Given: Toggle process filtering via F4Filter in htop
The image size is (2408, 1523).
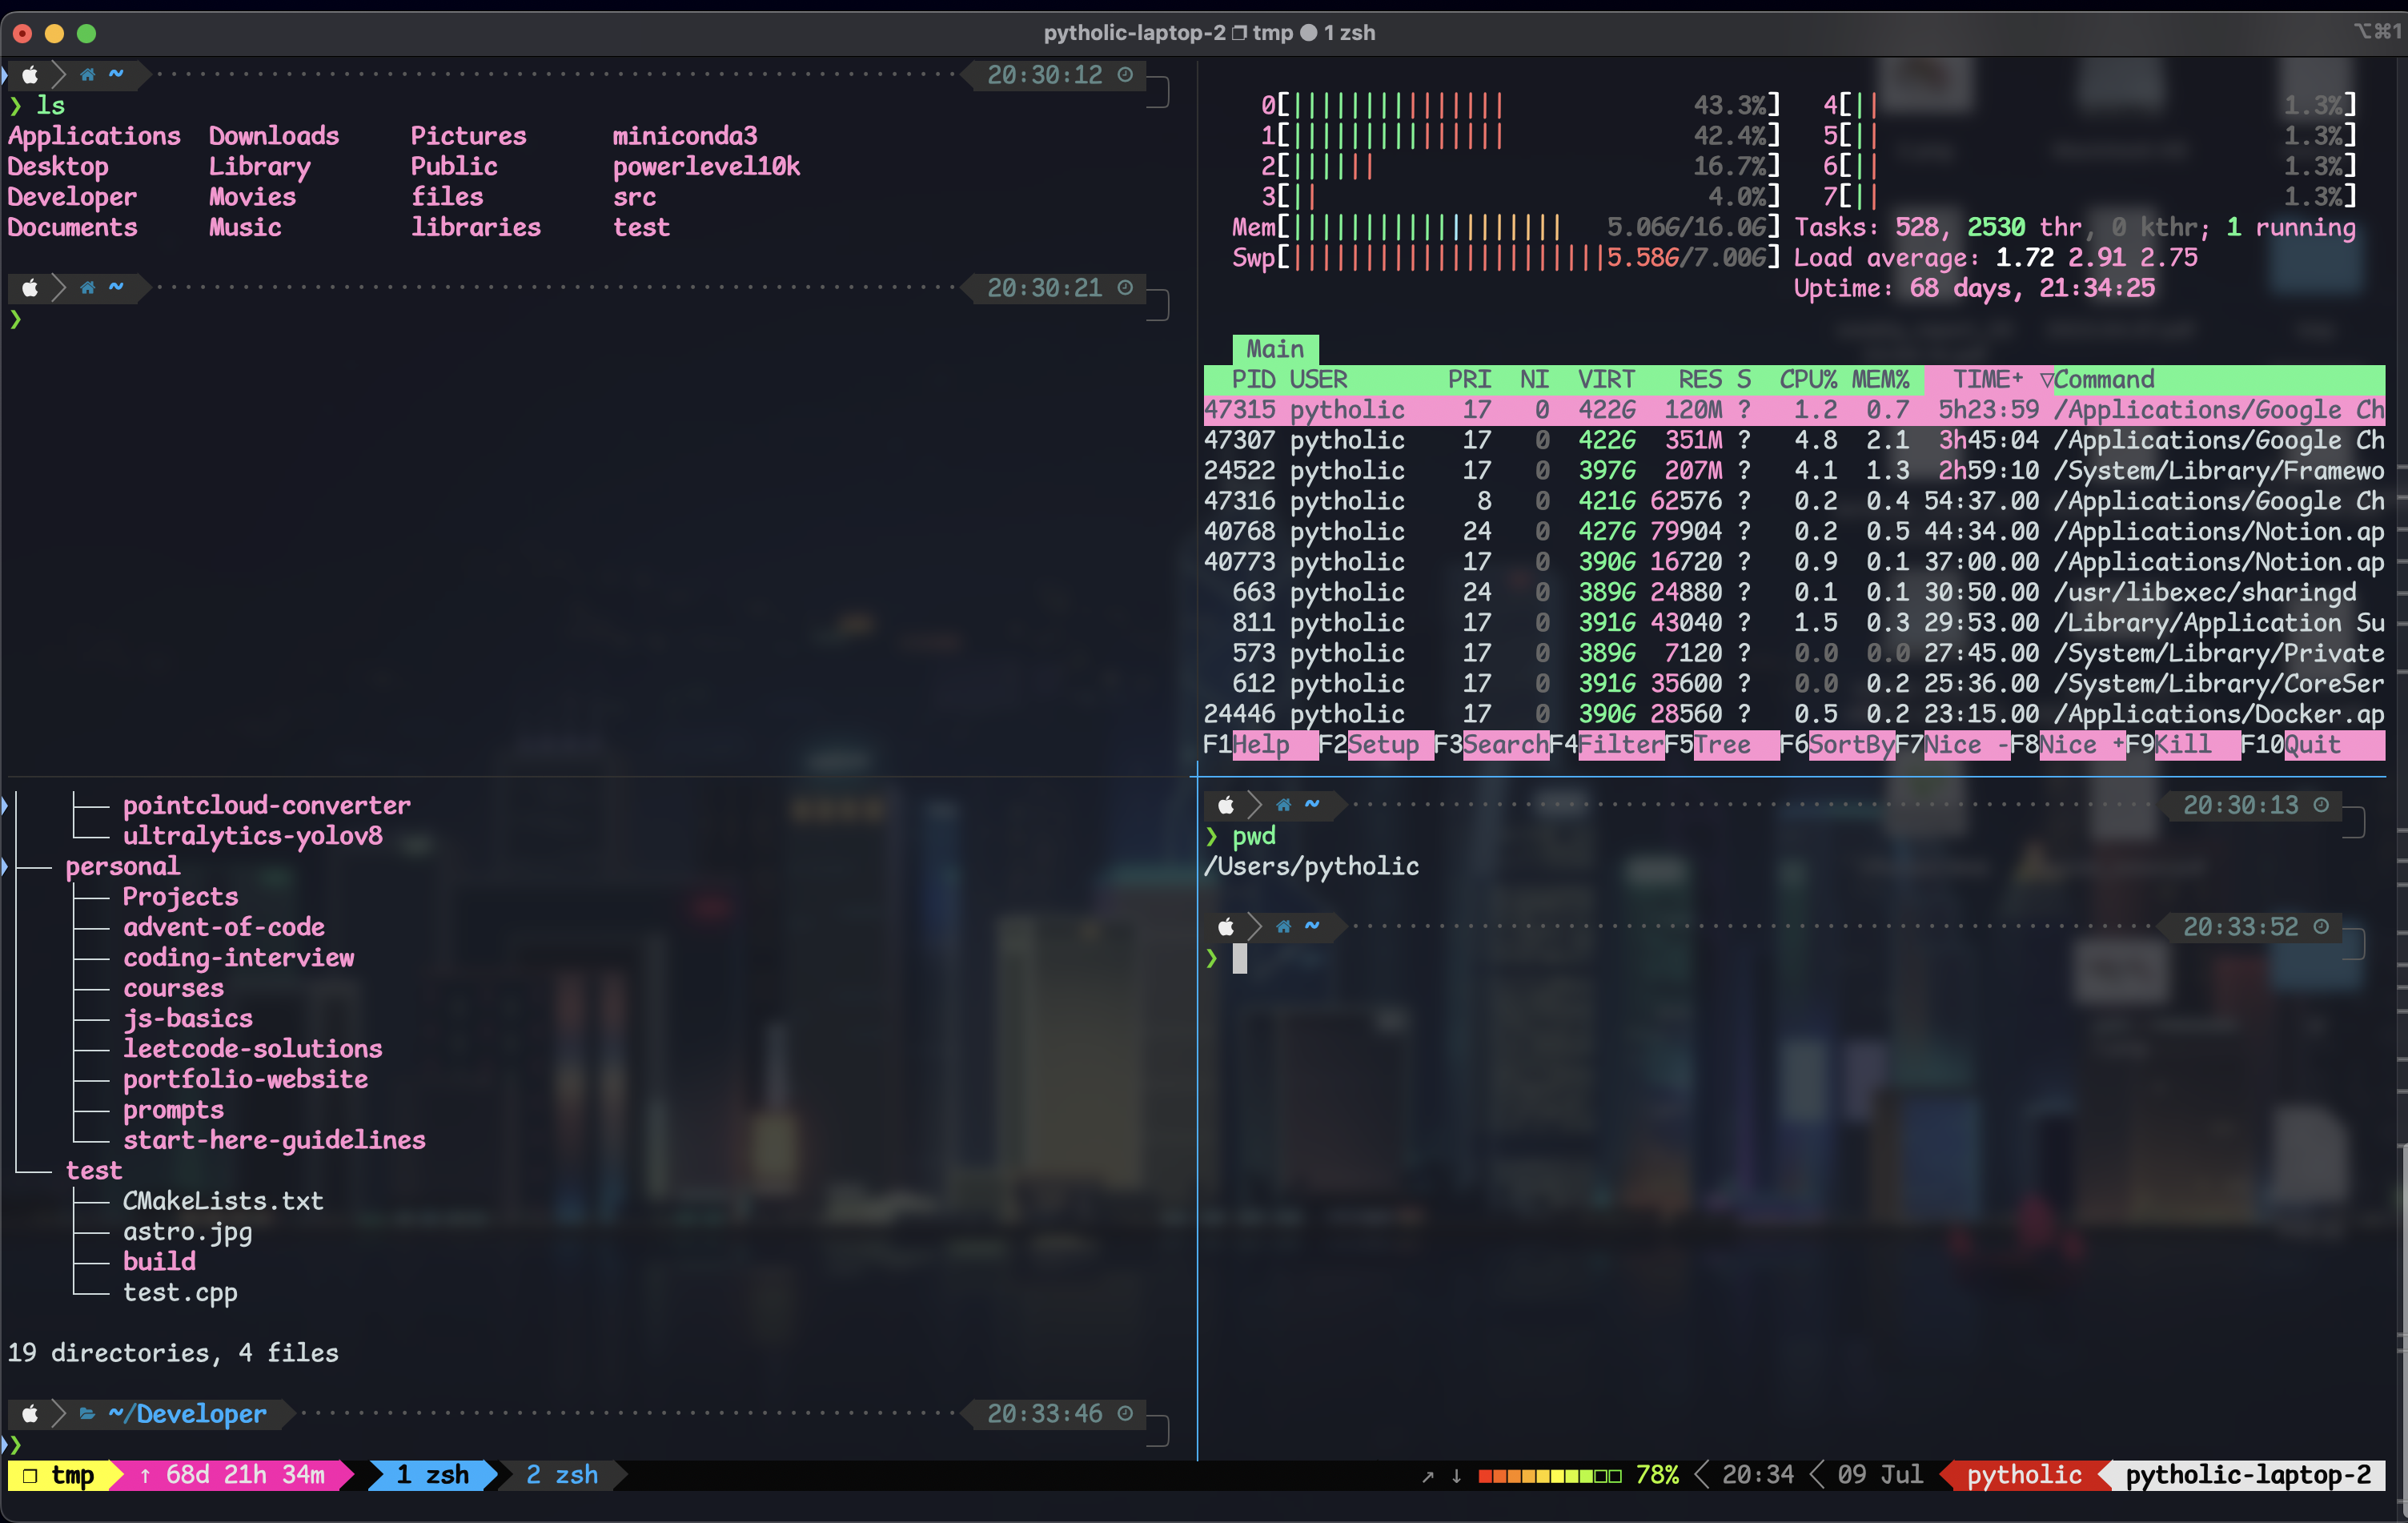Looking at the screenshot, I should point(1620,744).
